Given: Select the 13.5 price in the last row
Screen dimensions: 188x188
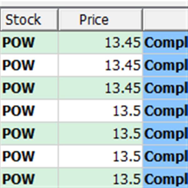Looking at the screenshot, I should (x=101, y=178).
